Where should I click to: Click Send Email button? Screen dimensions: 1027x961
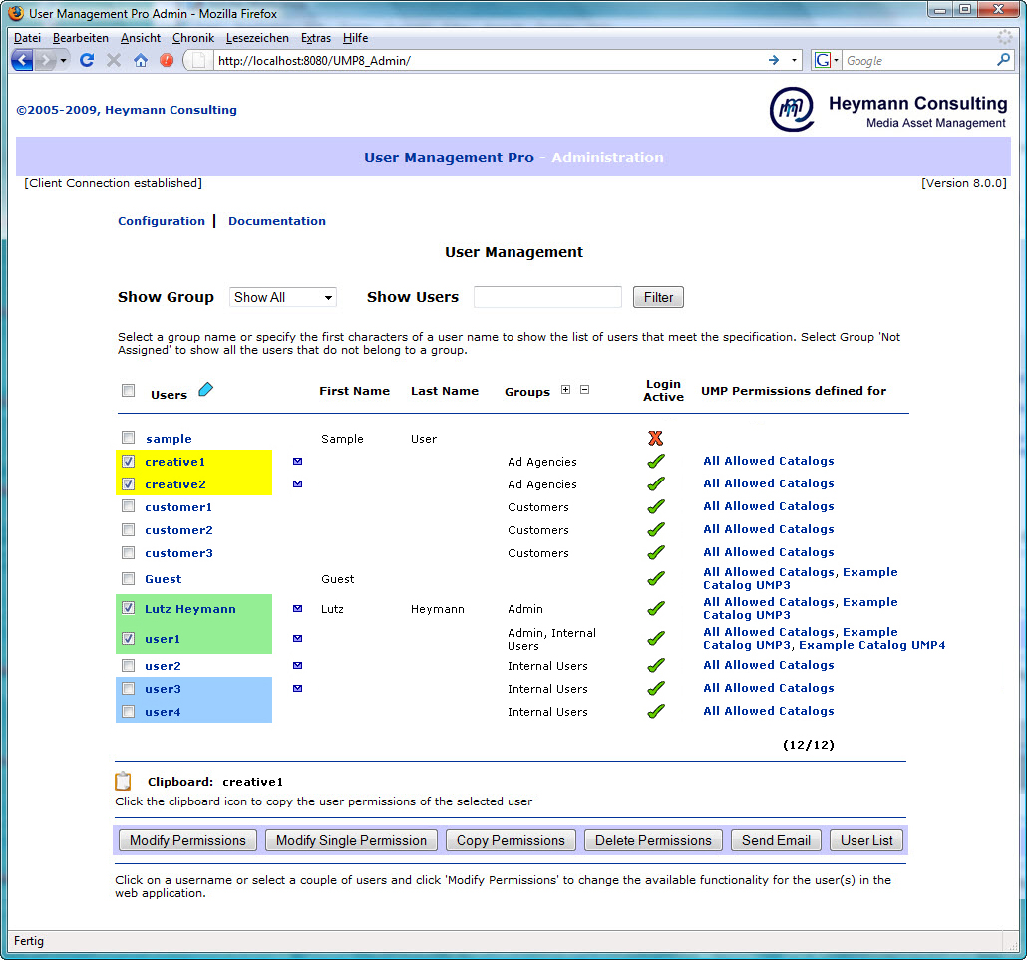click(776, 840)
